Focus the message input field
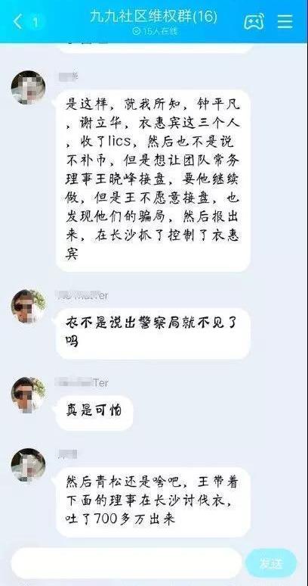 [127, 563]
